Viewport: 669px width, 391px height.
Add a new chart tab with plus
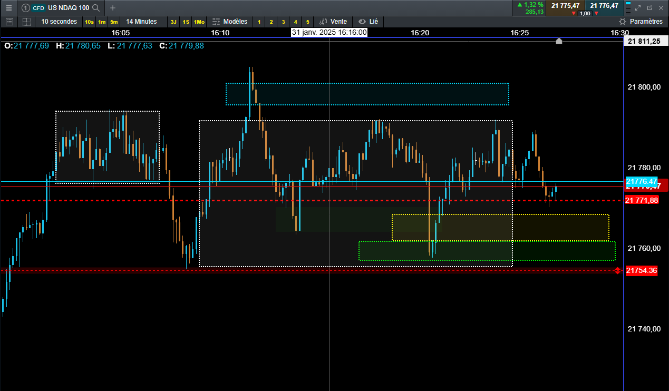(112, 8)
